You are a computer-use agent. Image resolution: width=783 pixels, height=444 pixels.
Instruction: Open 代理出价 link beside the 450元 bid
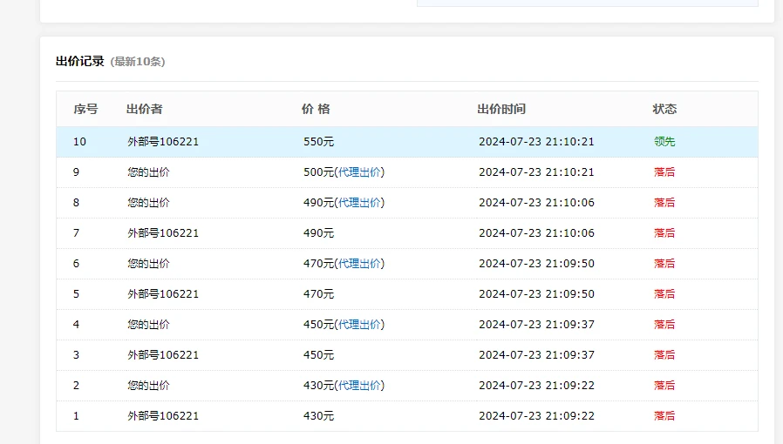[359, 325]
